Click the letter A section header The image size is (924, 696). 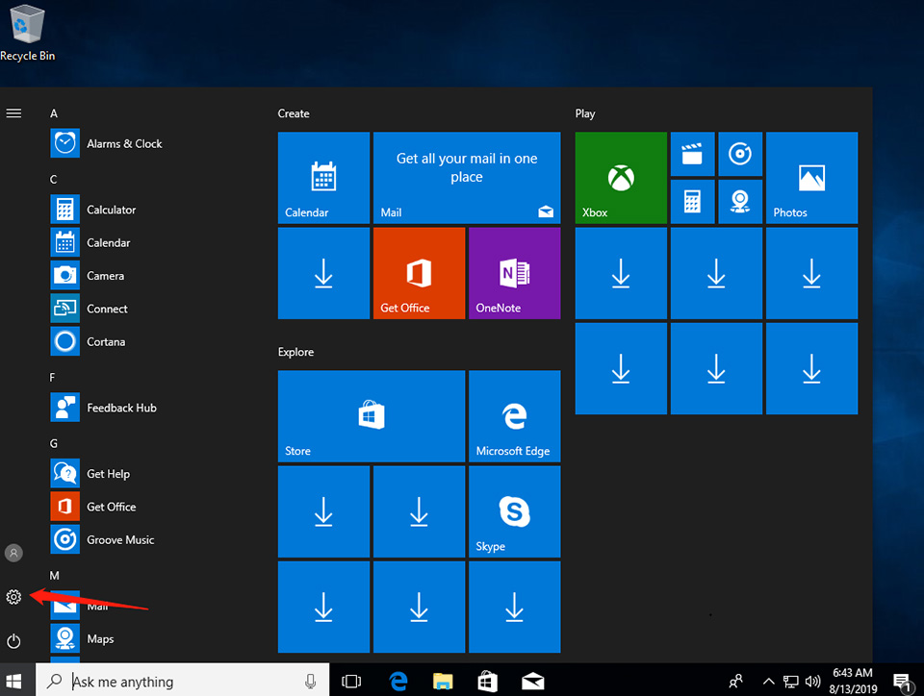54,113
